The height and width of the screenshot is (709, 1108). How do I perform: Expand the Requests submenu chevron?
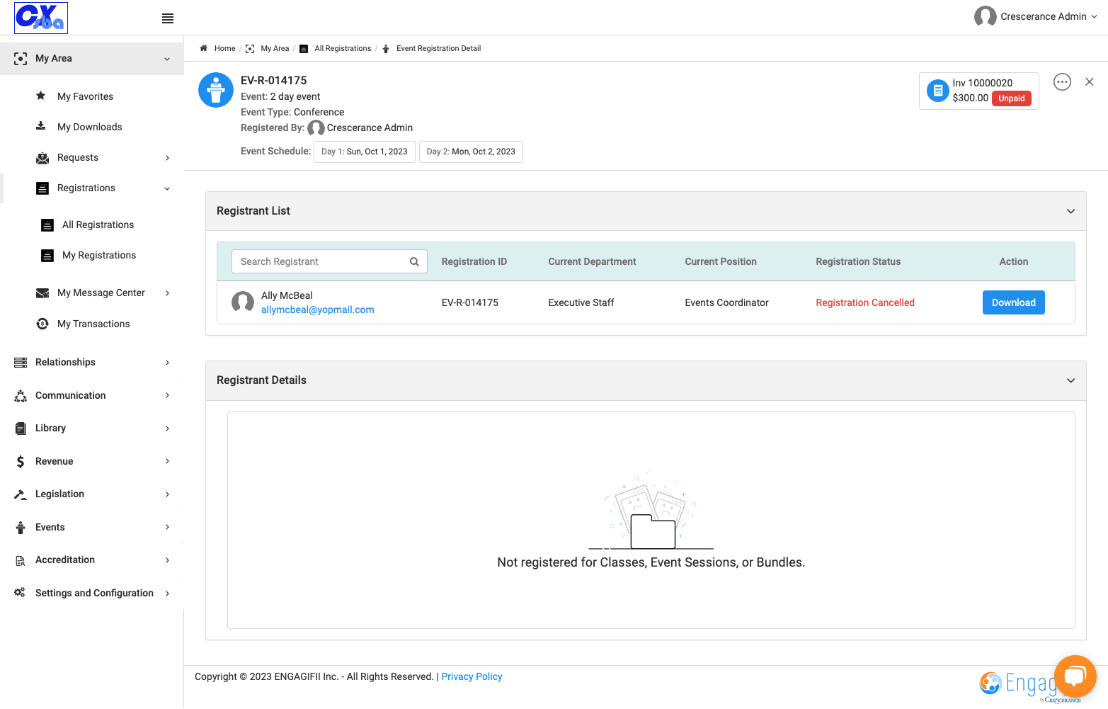click(167, 158)
